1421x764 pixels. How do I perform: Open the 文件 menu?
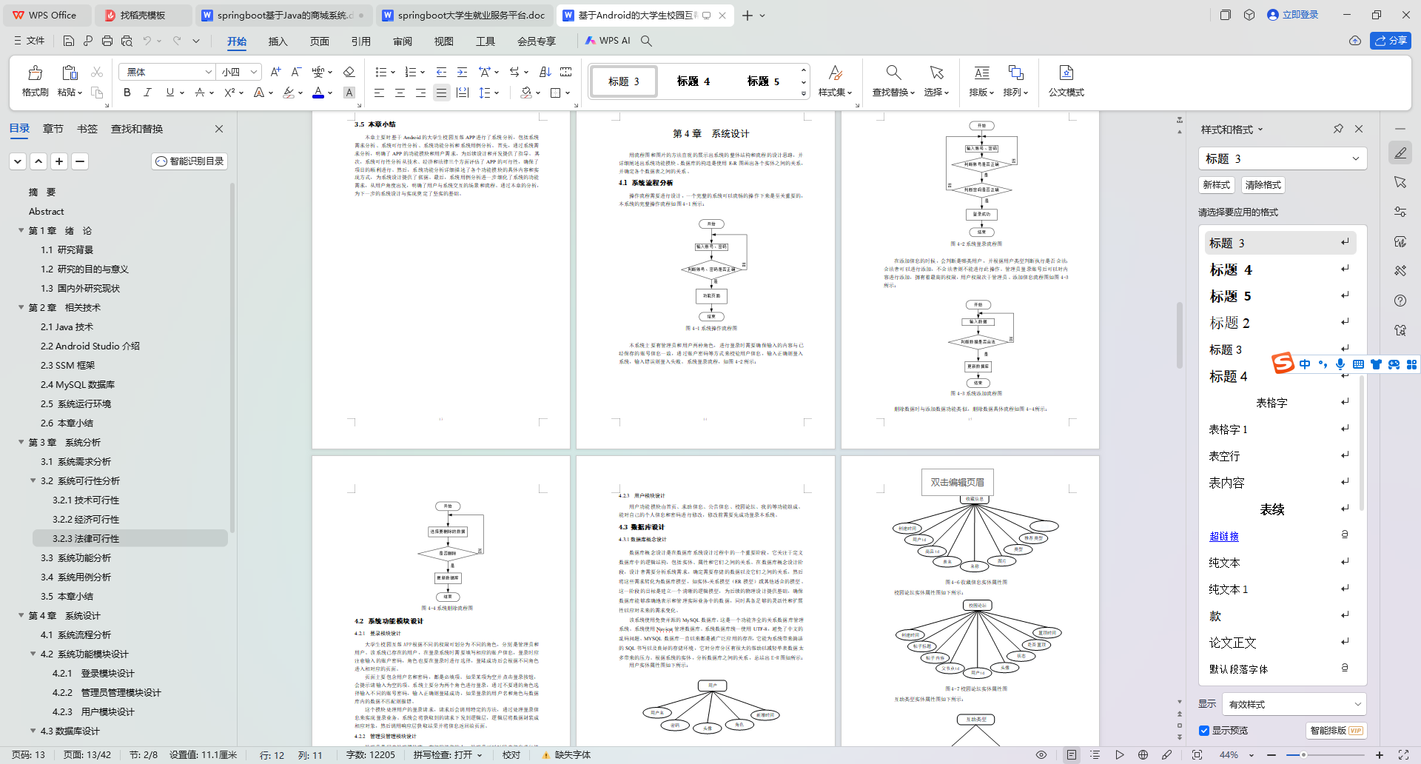(30, 41)
